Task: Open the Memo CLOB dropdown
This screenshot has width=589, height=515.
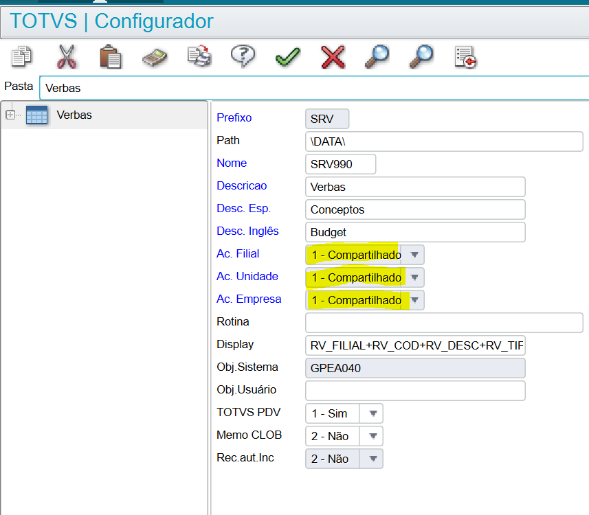Action: (373, 436)
